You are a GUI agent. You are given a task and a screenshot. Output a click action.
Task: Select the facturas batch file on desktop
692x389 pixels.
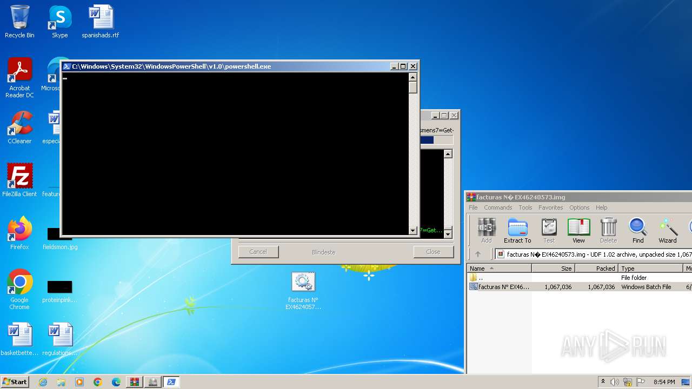(x=303, y=291)
